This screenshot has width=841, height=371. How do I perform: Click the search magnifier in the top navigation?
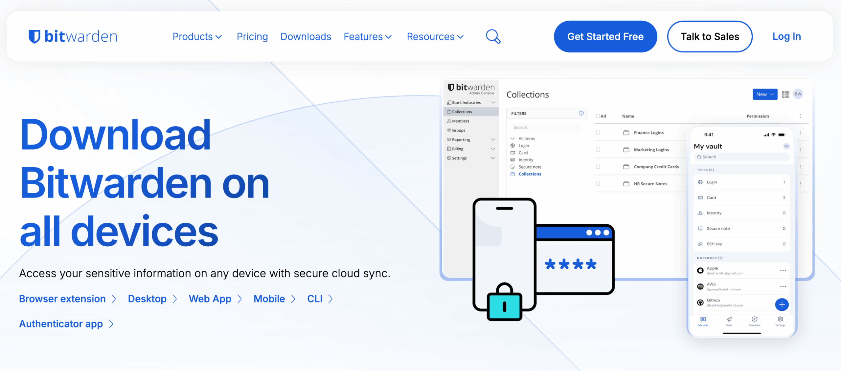click(x=492, y=36)
